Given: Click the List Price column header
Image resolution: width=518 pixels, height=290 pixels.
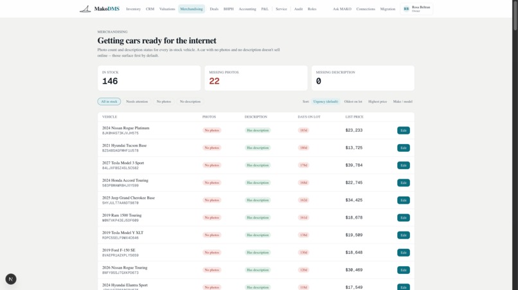Looking at the screenshot, I should point(355,117).
